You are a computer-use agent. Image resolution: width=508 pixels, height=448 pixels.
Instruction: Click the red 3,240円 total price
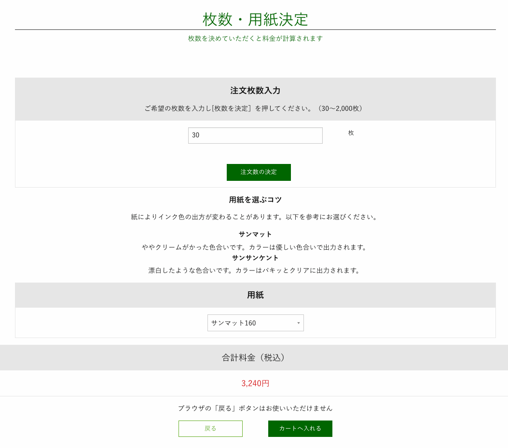pos(255,383)
